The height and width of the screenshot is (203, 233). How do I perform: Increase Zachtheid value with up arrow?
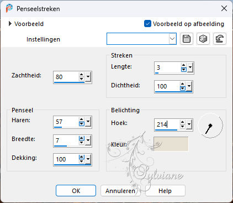[82, 75]
